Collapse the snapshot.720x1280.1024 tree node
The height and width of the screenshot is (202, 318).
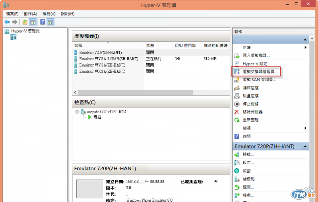tap(77, 112)
